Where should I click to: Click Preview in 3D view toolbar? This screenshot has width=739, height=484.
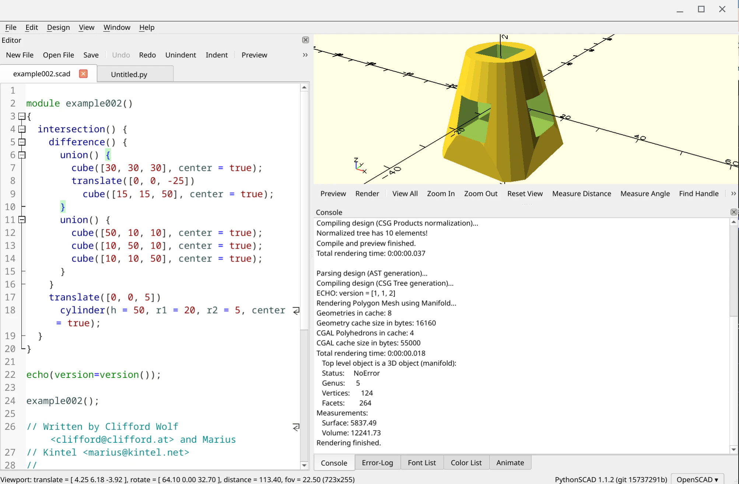[333, 193]
